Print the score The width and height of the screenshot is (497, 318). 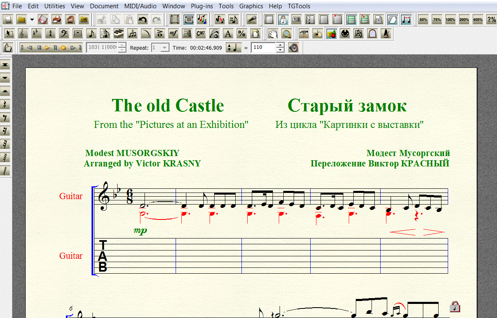click(56, 19)
